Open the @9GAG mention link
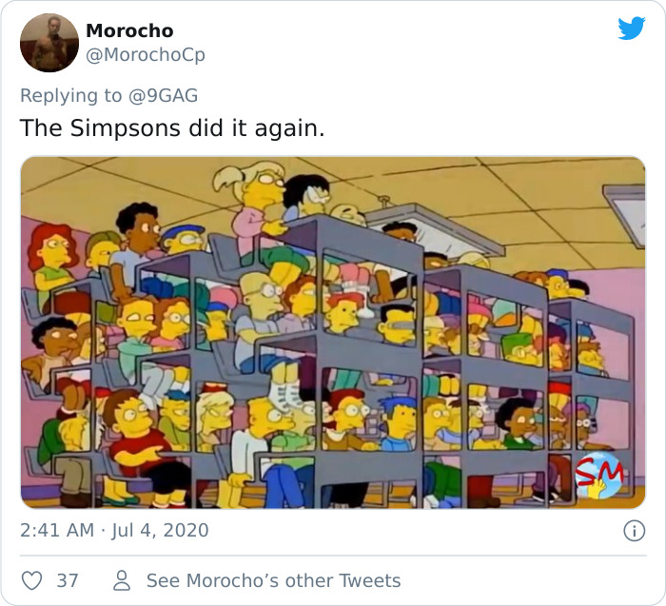 [163, 95]
